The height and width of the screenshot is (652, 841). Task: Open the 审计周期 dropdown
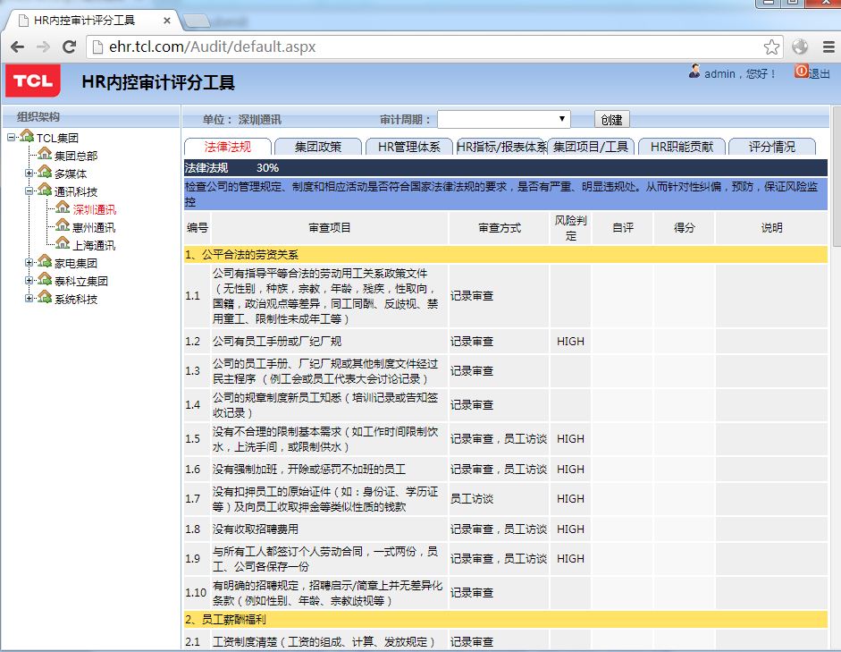(504, 119)
